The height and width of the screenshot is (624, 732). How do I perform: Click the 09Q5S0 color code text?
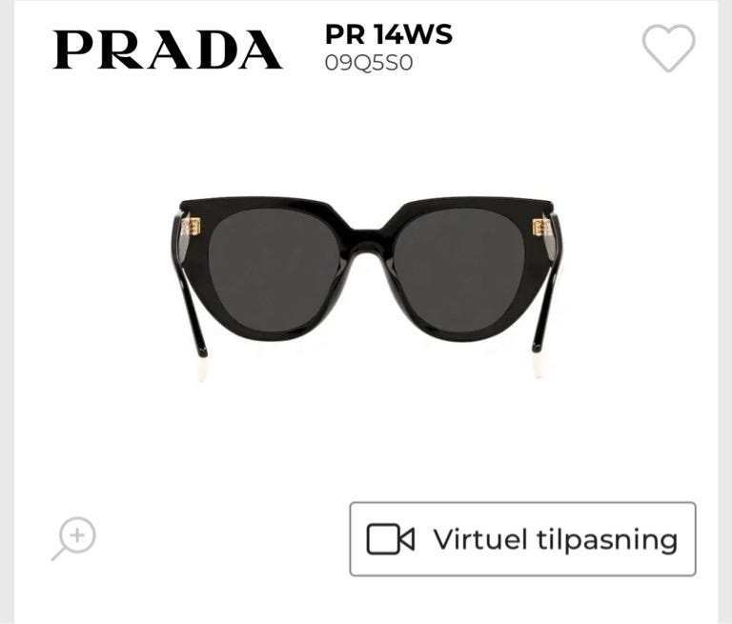click(369, 63)
